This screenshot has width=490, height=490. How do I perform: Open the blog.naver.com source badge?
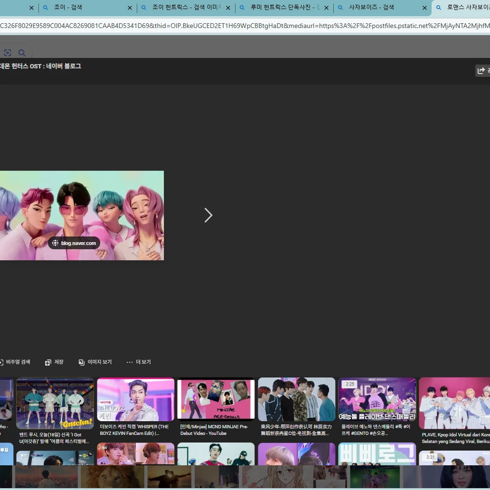coord(74,243)
